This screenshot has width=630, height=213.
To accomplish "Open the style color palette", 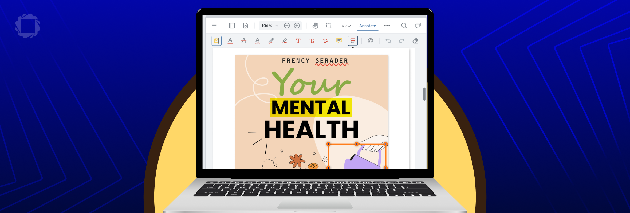I will pos(370,41).
